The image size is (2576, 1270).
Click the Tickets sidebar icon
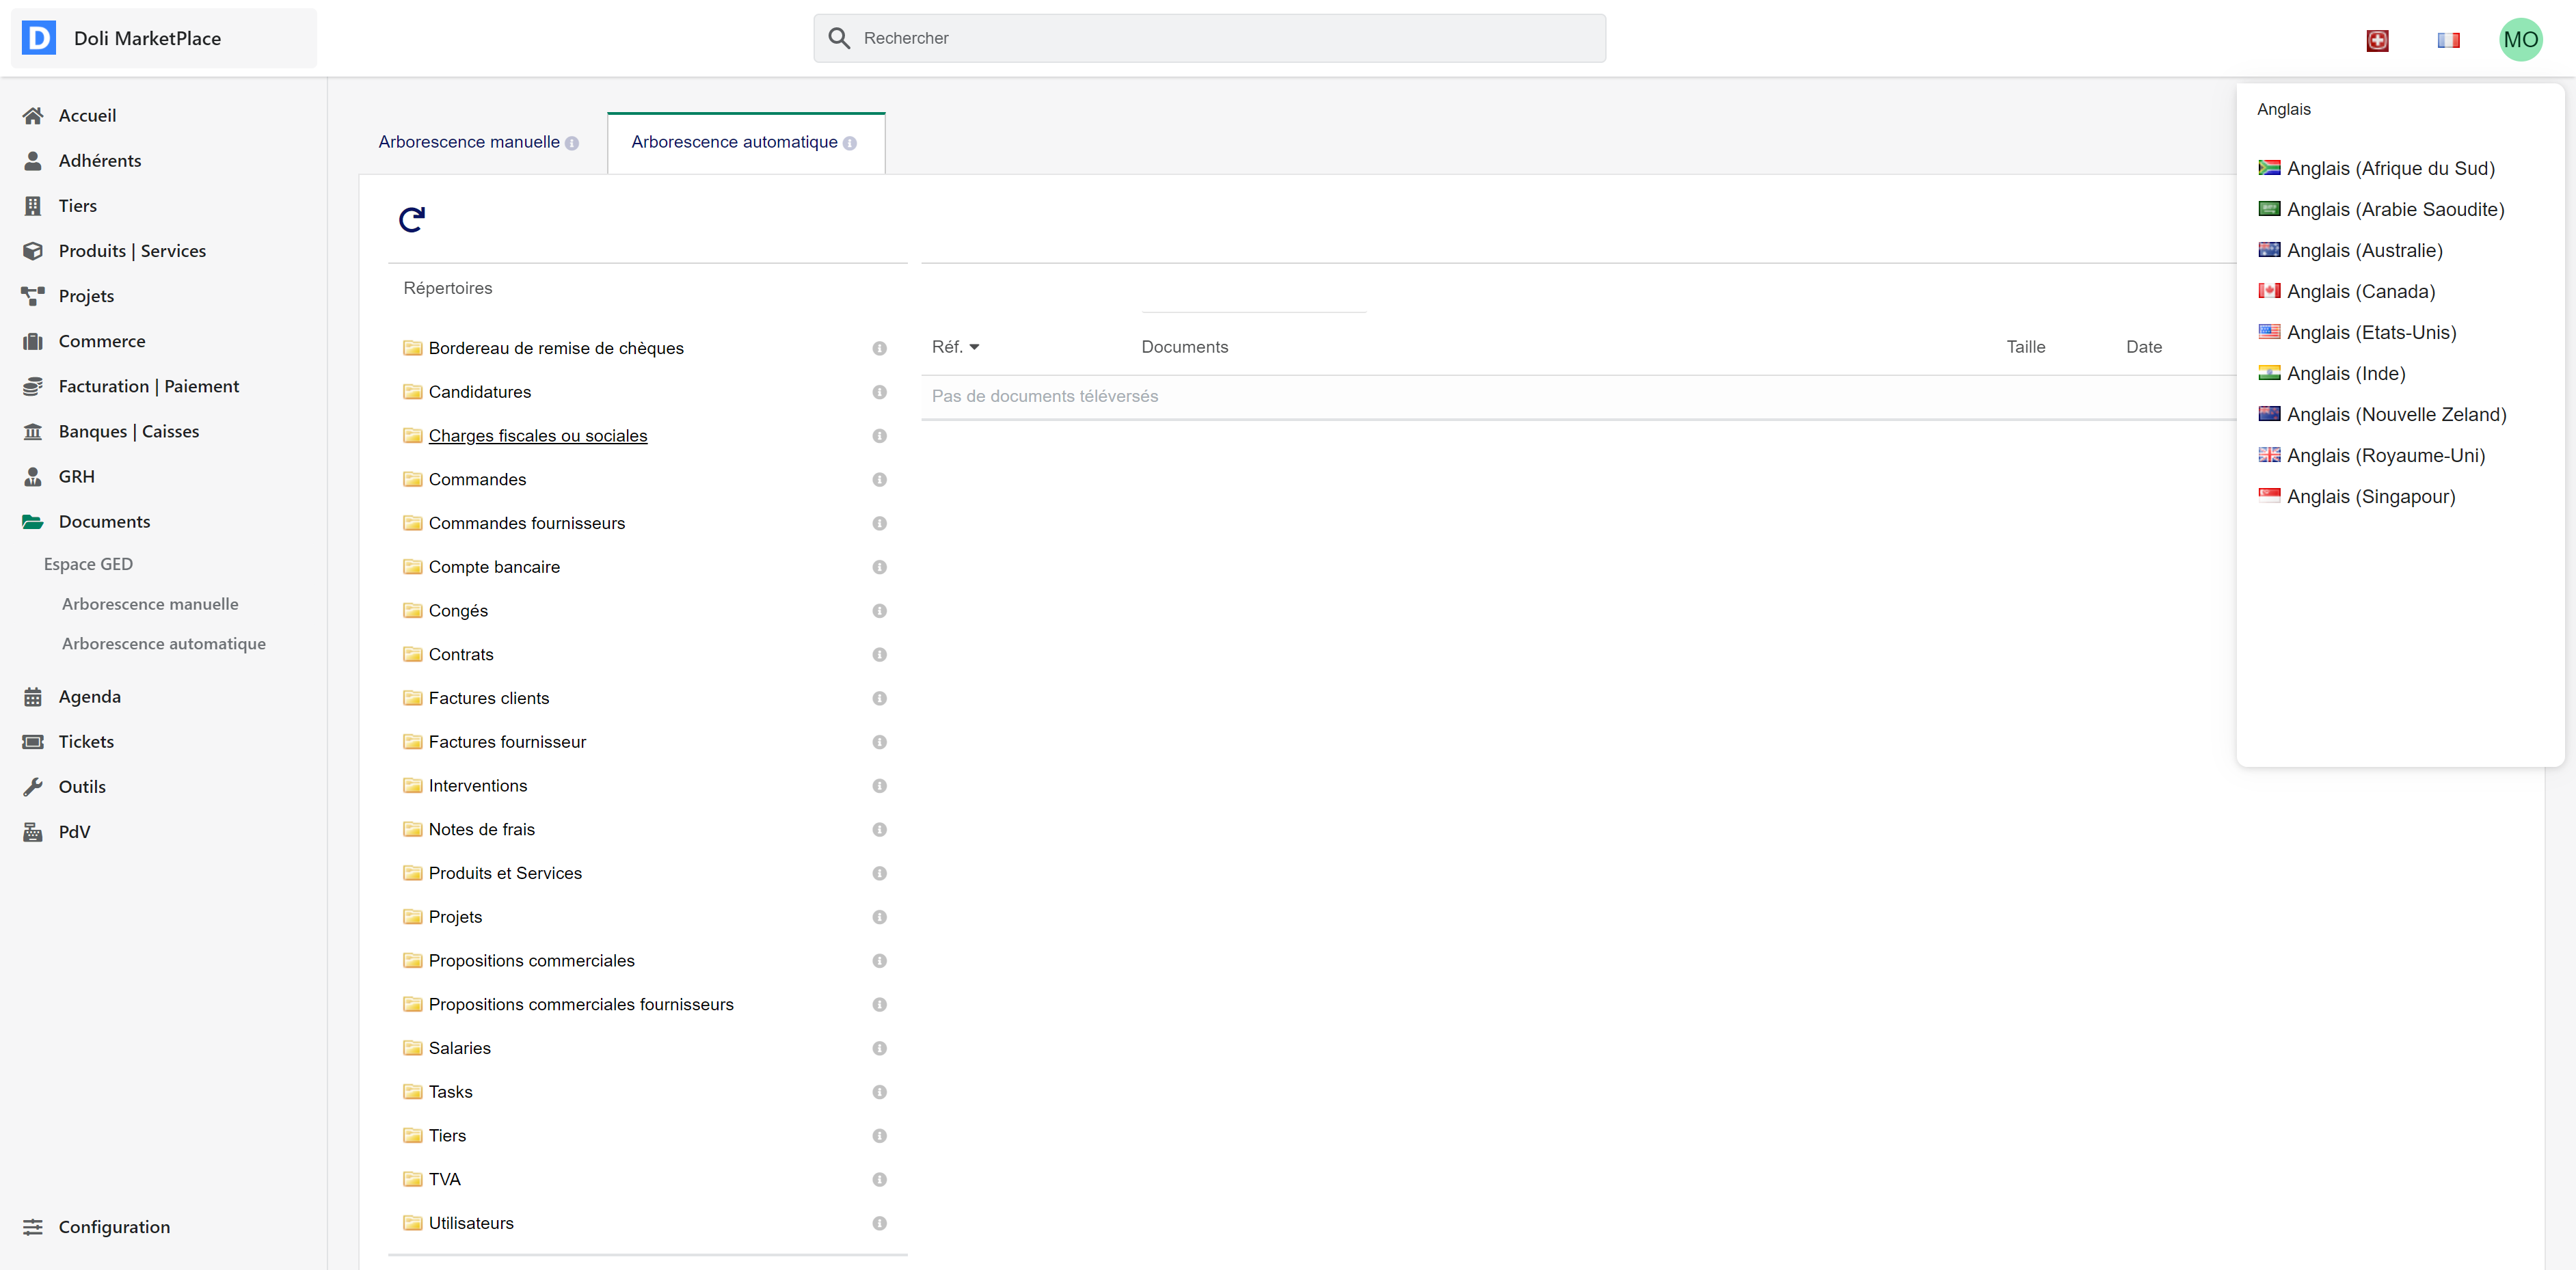pyautogui.click(x=33, y=741)
